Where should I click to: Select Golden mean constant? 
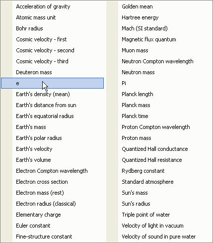tap(159, 6)
